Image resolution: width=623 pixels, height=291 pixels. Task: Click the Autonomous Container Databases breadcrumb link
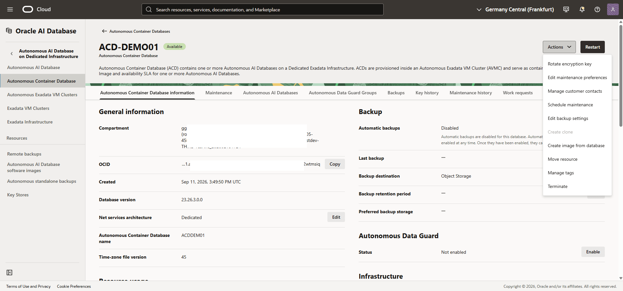(140, 31)
